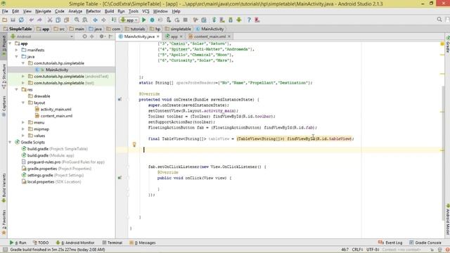Switch to the content_main.xml editor tab
This screenshot has width=450, height=253.
pyautogui.click(x=210, y=37)
